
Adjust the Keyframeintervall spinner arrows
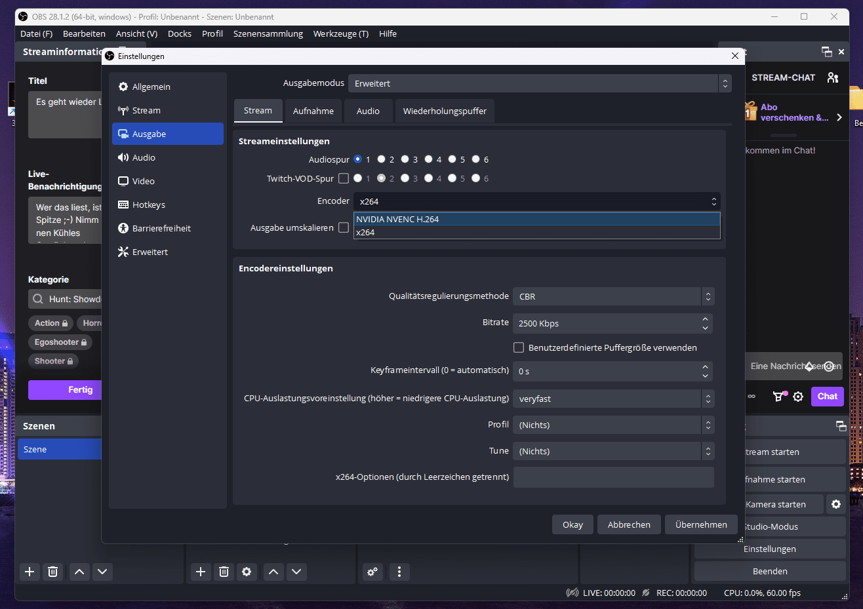point(705,371)
